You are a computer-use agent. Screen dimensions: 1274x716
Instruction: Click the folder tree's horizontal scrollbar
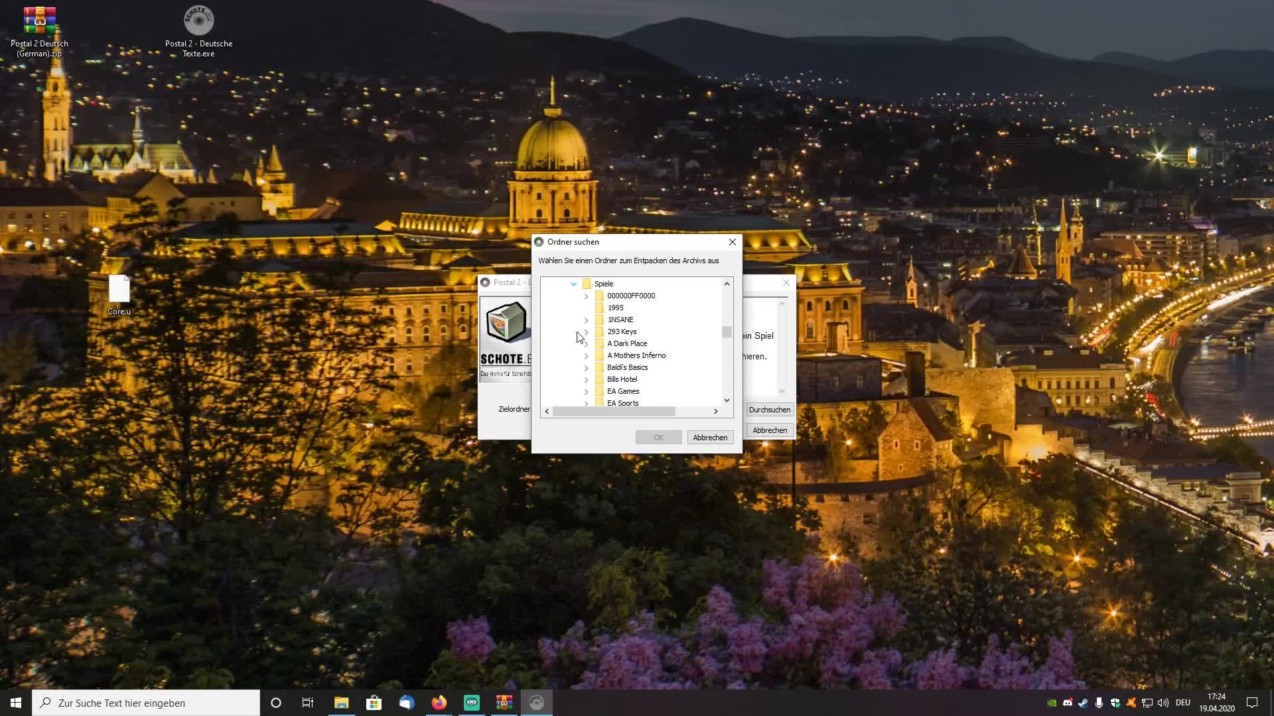pos(614,412)
